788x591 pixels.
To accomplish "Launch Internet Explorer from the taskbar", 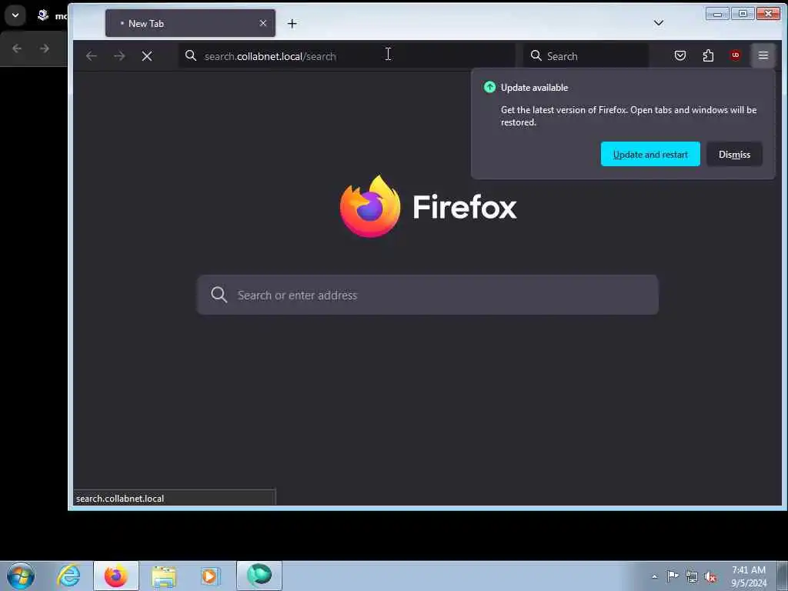I will [x=68, y=576].
